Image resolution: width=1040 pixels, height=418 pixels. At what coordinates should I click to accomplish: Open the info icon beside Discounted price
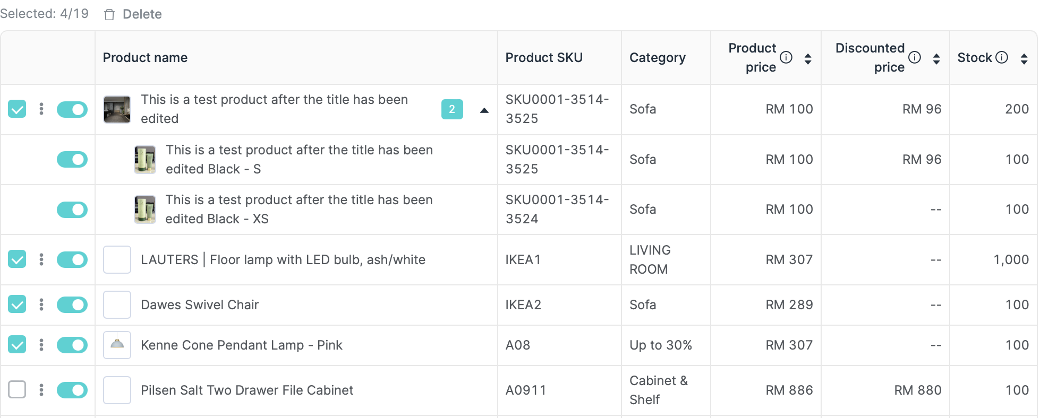915,57
